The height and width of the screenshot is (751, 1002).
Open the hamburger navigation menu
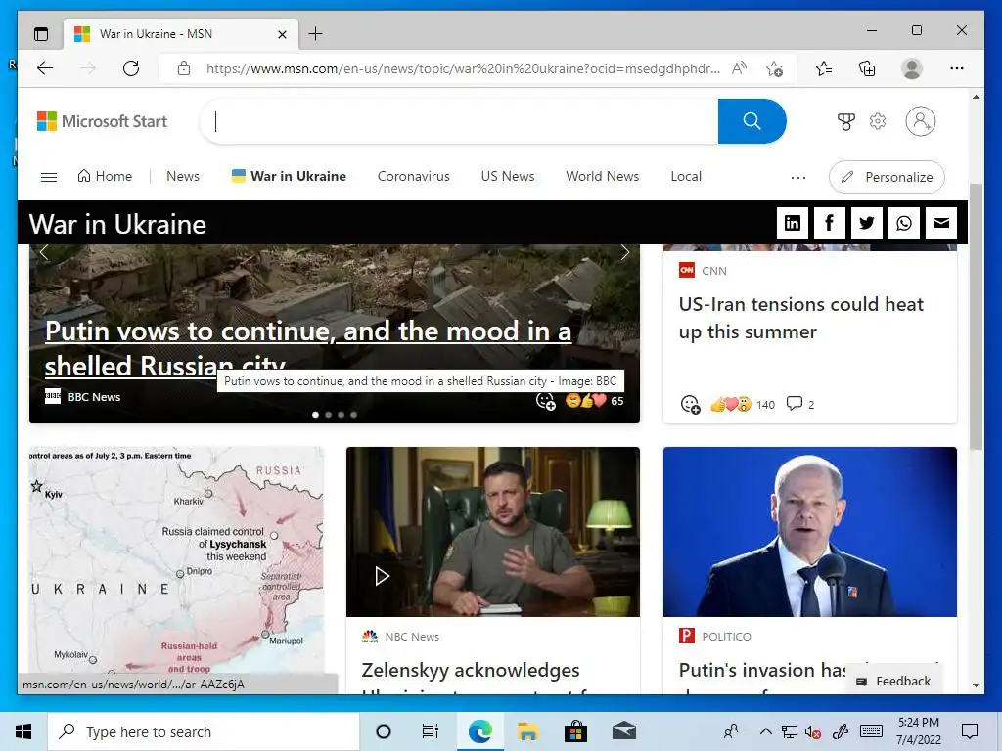(x=49, y=177)
